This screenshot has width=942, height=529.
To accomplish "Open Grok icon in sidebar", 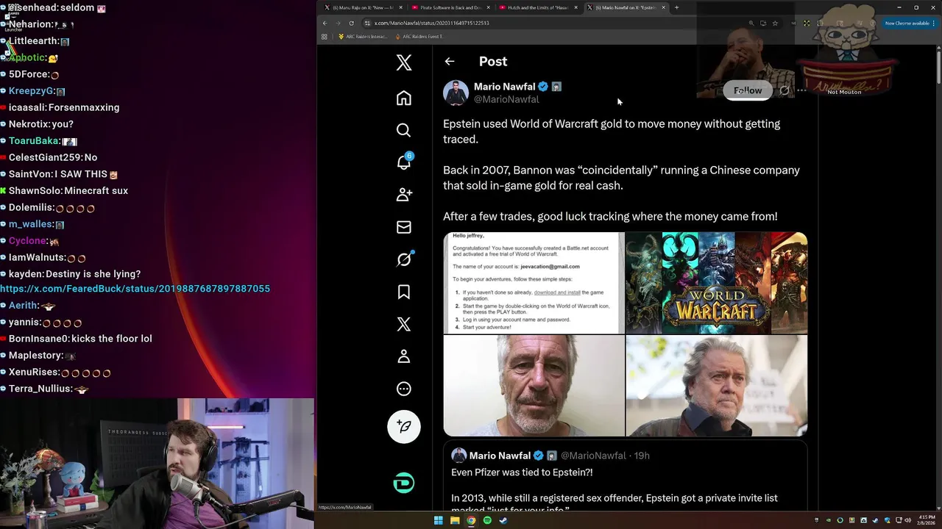I will pos(403,259).
